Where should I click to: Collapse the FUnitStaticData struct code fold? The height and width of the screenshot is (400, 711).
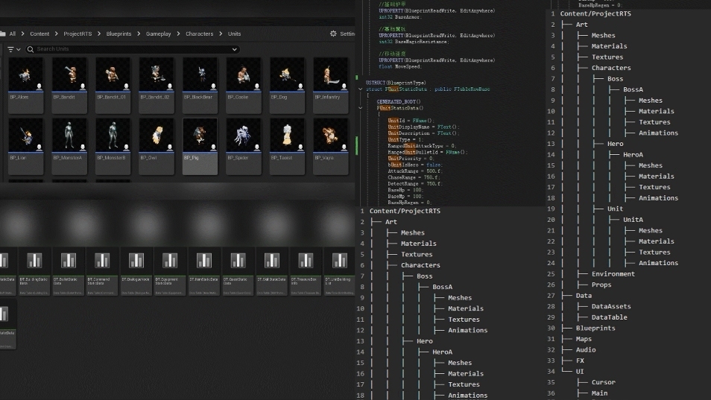[x=361, y=89]
